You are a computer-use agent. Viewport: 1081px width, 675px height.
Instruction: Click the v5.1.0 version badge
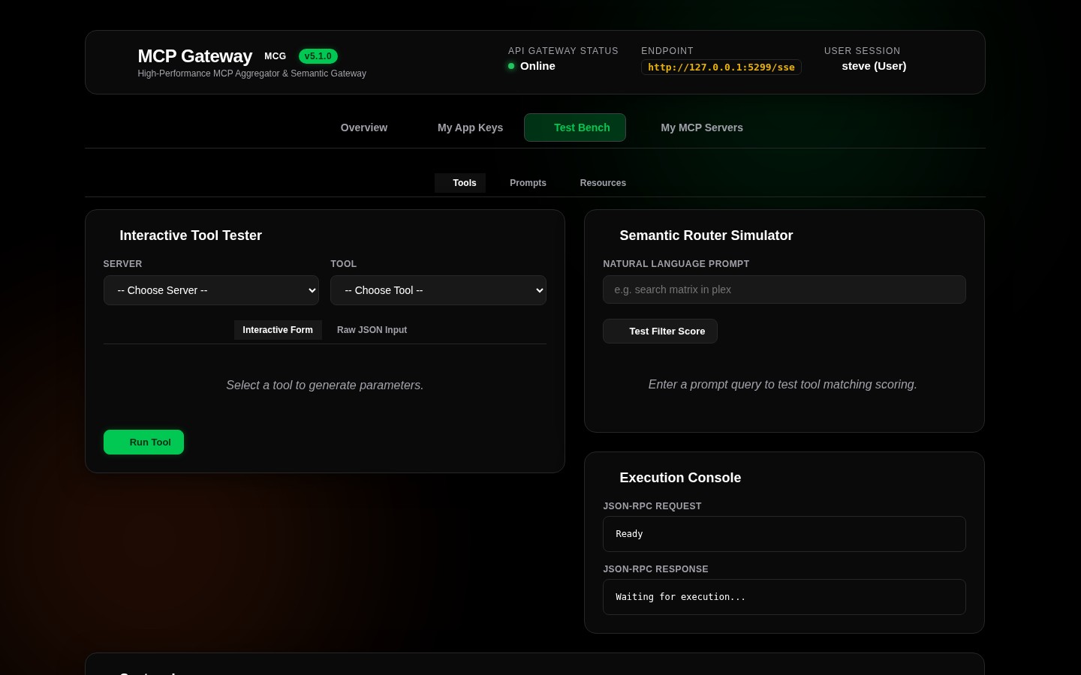(x=318, y=56)
